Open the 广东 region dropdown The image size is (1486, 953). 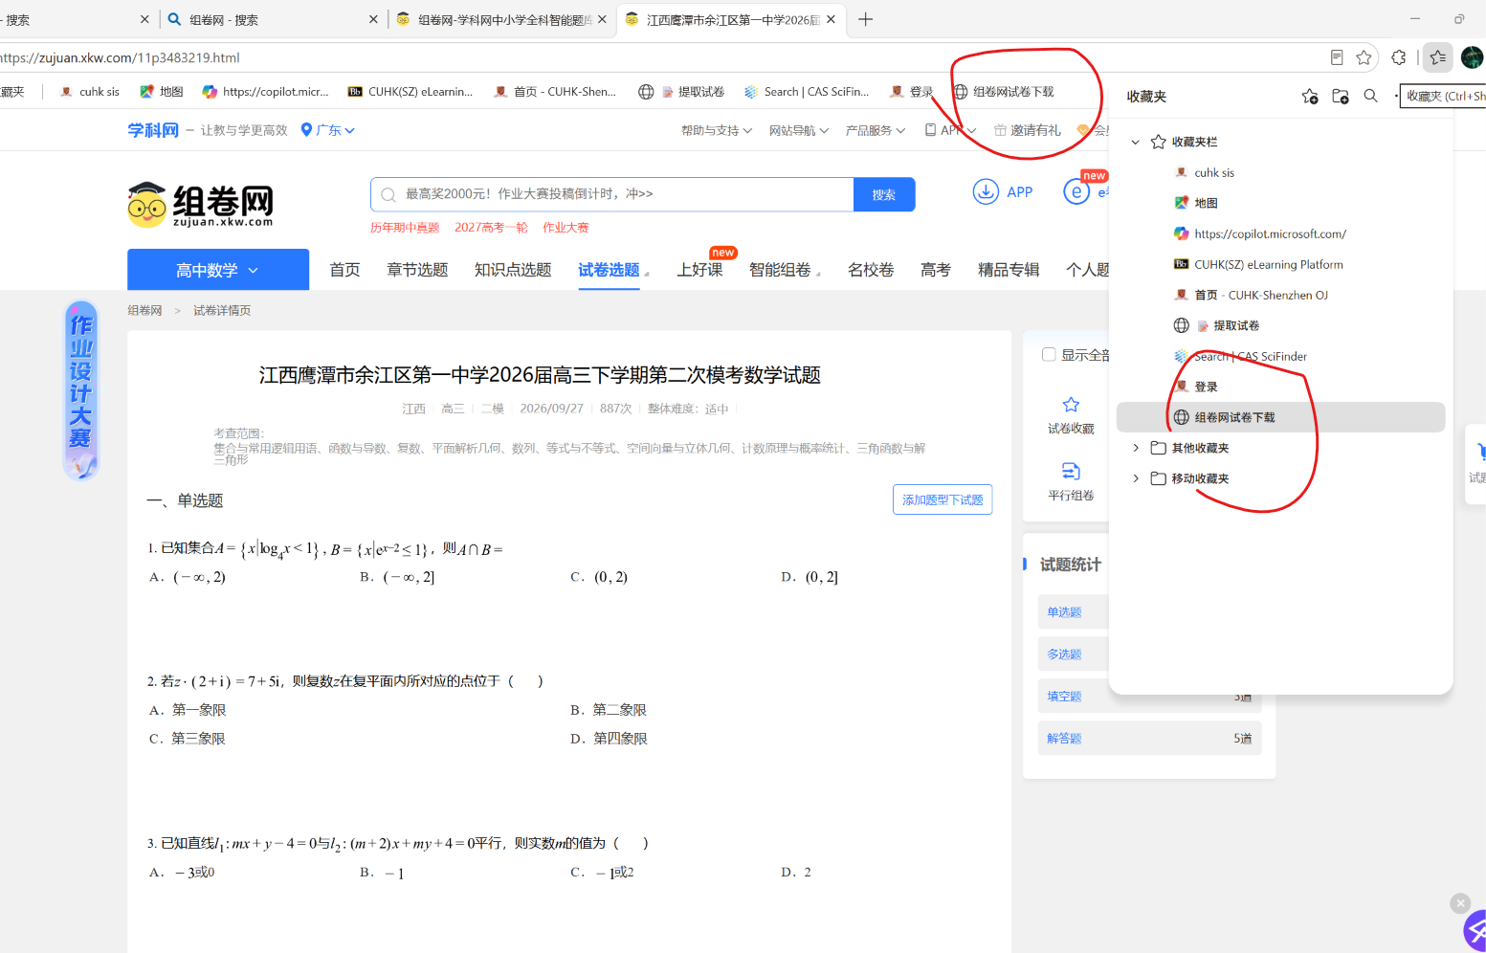[328, 130]
